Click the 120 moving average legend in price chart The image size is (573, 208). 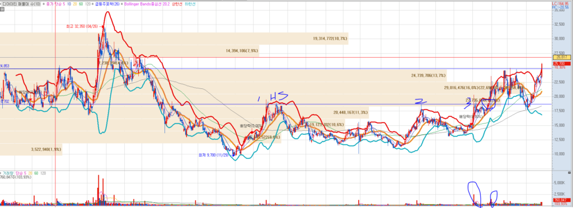point(88,4)
